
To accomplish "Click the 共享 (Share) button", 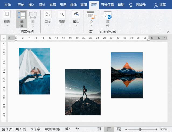I will tap(160, 5).
